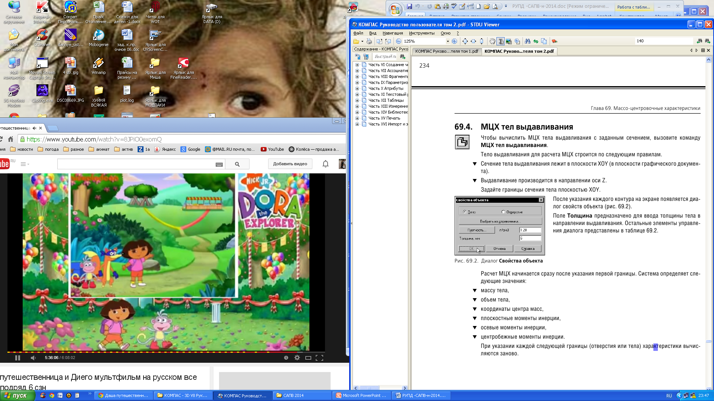Viewport: 714px width, 401px height.
Task: Choose the select image tool
Action: [x=509, y=41]
